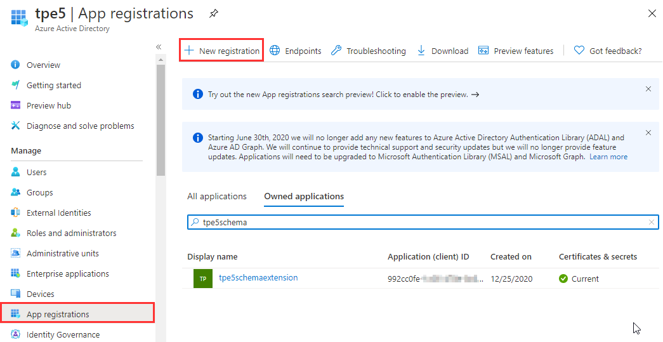Click Learn more link in ADAL notice
This screenshot has height=342, width=663.
pos(608,157)
